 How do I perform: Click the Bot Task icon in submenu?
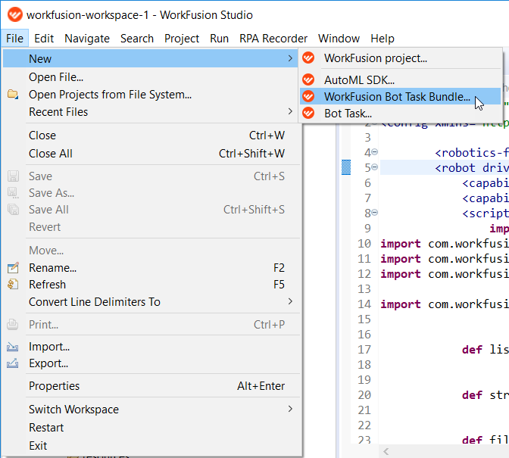pos(308,114)
